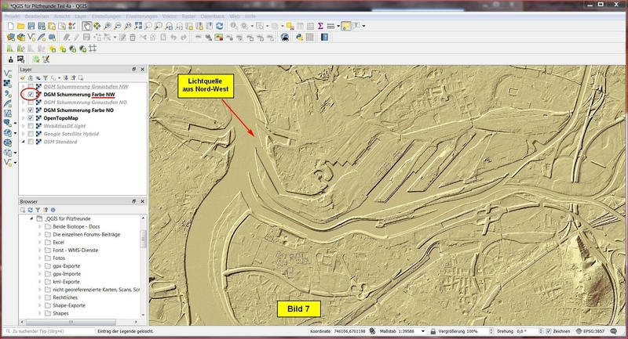
Task: Open the Erweiterungen menu
Action: point(141,16)
